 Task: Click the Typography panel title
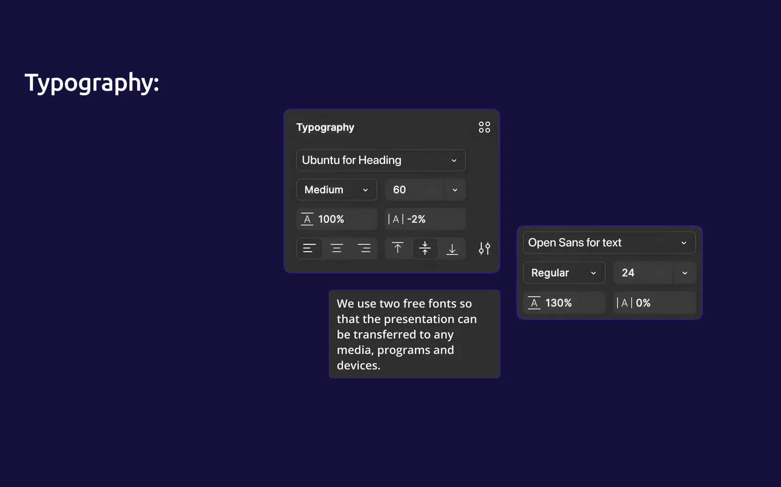325,127
